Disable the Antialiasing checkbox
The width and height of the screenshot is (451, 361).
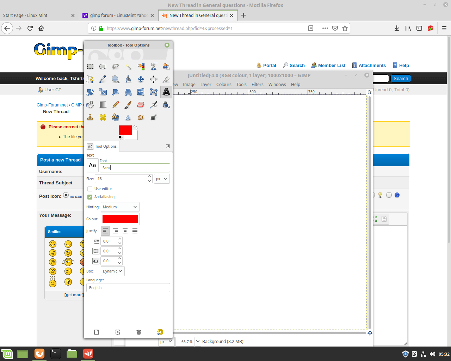(x=90, y=197)
